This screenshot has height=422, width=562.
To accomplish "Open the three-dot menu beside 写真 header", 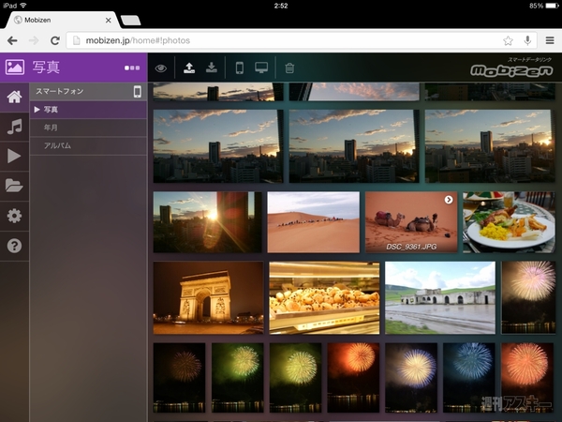I will (x=131, y=68).
